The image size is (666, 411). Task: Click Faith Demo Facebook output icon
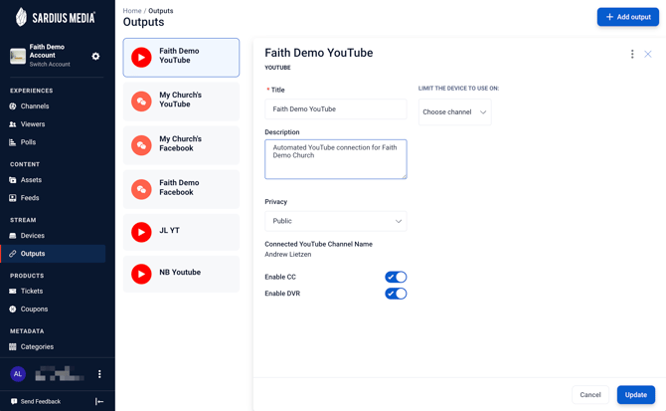[141, 189]
